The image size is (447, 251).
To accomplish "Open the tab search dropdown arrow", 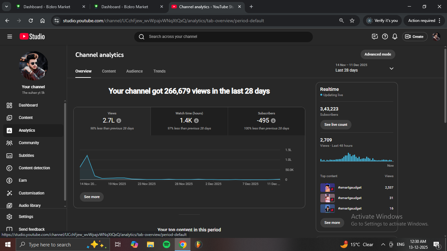I will point(6,7).
